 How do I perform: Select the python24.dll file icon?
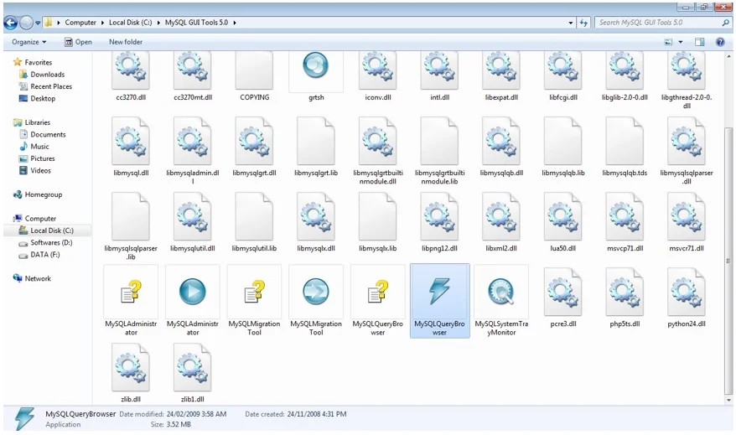pos(687,292)
